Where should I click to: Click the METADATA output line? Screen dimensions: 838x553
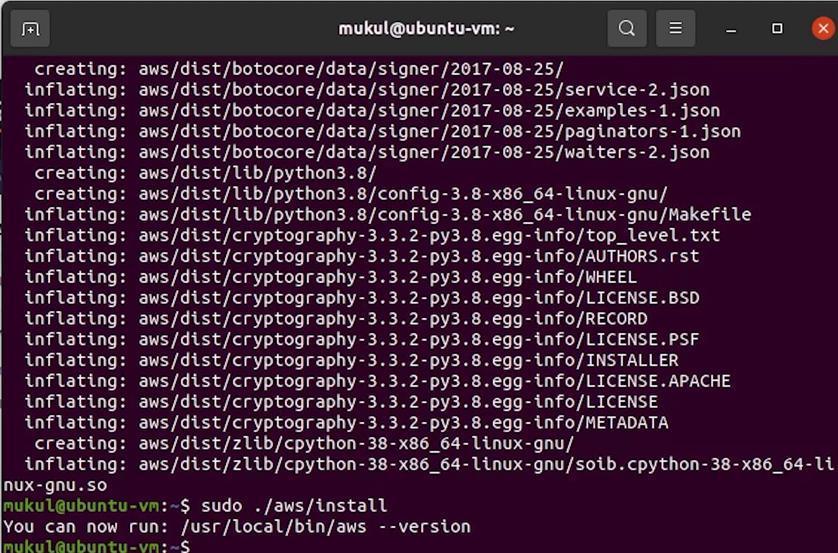(x=403, y=422)
